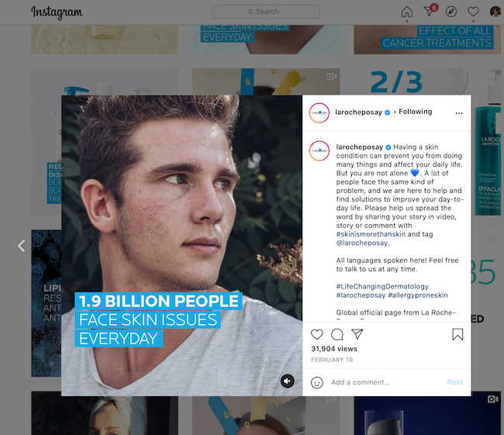Open the activity heart icon in header
The width and height of the screenshot is (504, 435).
pyautogui.click(x=473, y=12)
